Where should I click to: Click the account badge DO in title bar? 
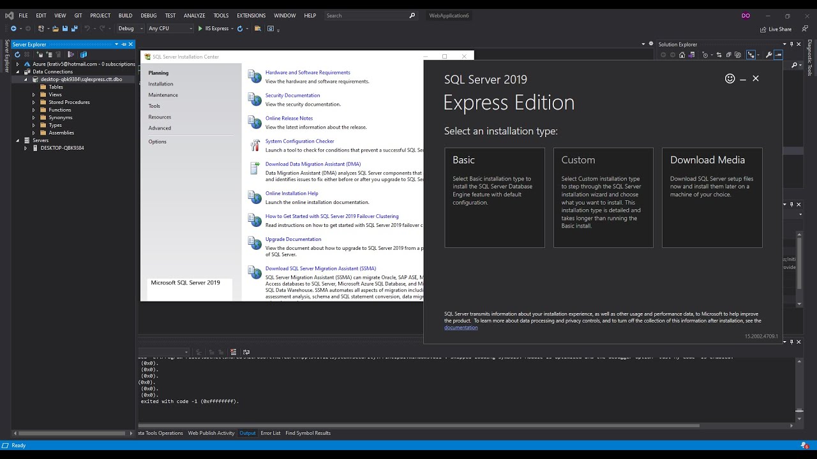coord(746,15)
